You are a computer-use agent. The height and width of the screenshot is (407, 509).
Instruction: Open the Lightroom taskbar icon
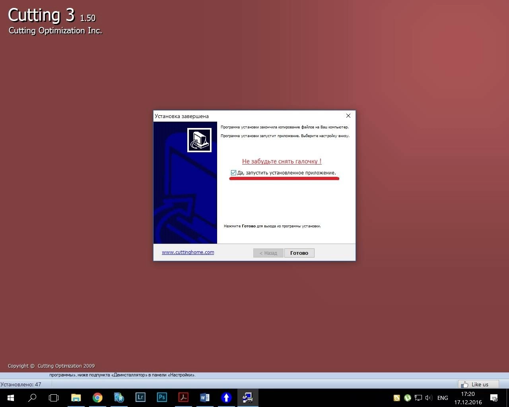click(140, 397)
